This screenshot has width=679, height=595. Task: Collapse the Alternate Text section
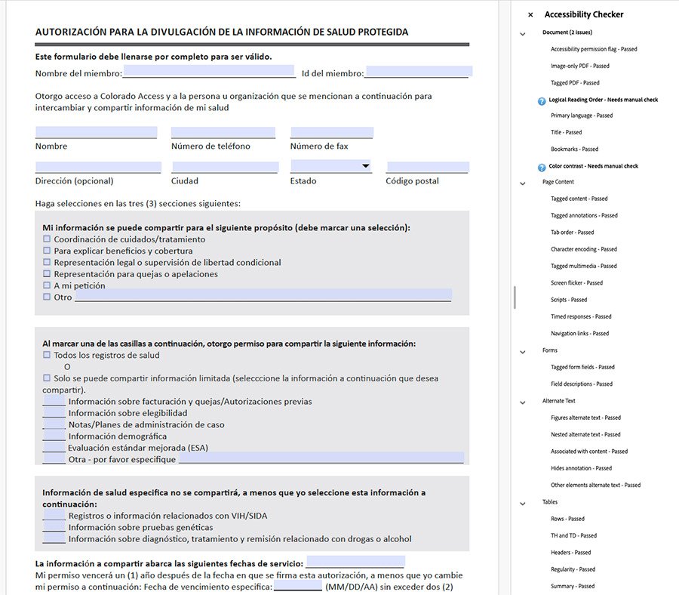521,402
